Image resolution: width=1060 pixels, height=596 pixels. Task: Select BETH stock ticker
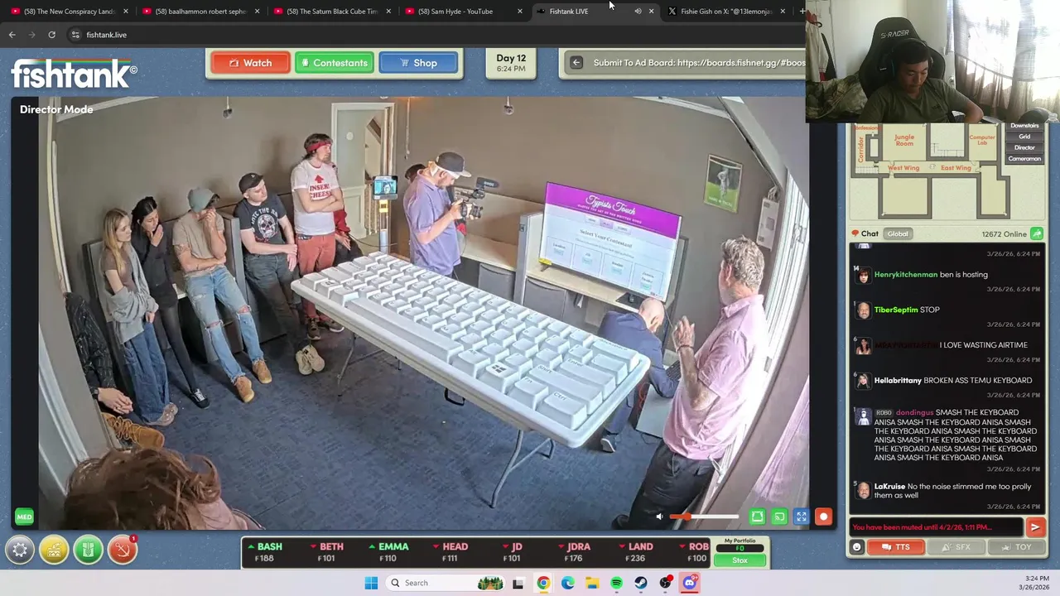326,552
